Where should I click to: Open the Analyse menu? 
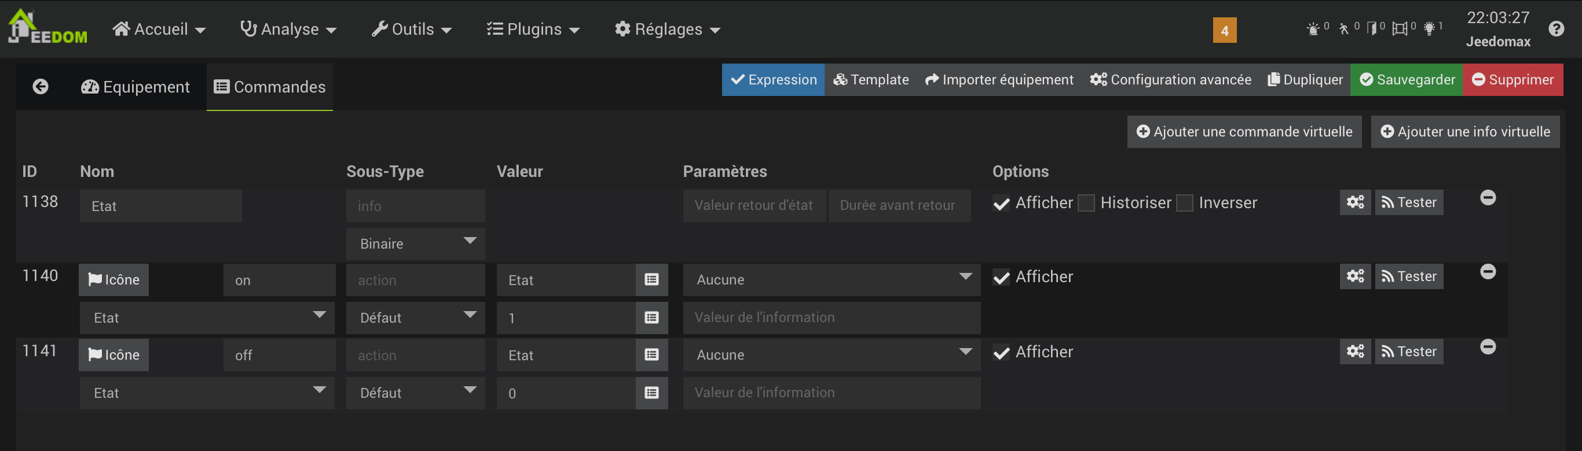click(x=288, y=29)
